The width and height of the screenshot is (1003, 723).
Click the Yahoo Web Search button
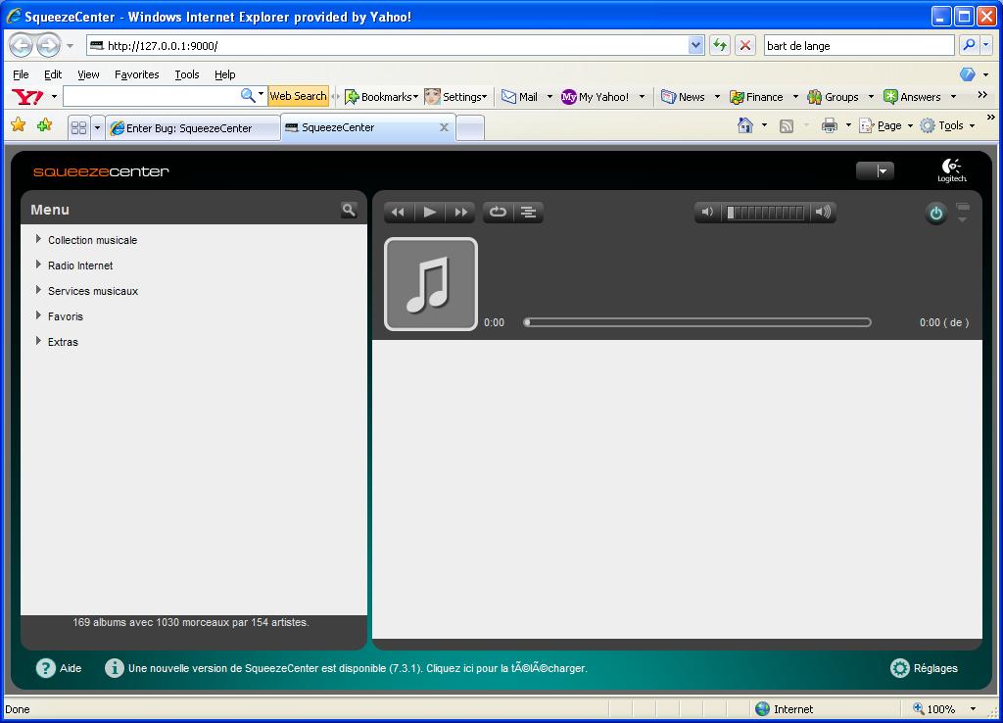[298, 96]
